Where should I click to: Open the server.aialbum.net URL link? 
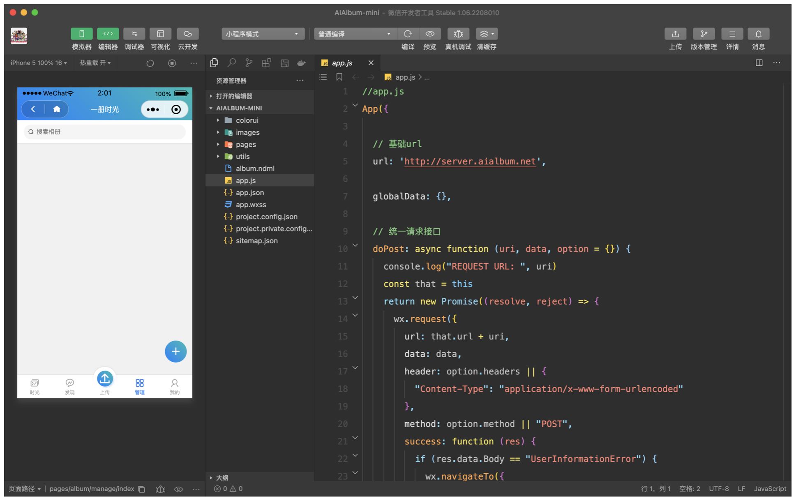point(470,162)
